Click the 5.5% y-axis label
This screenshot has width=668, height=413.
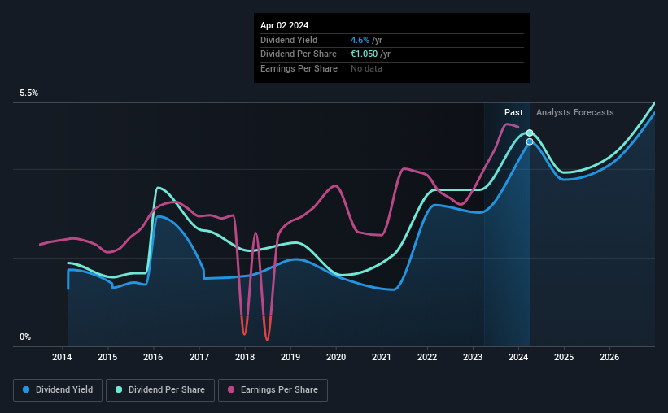coord(28,93)
